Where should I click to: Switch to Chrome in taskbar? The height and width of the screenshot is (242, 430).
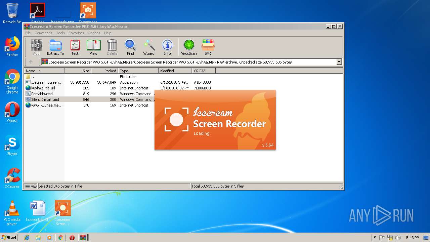tap(60, 238)
